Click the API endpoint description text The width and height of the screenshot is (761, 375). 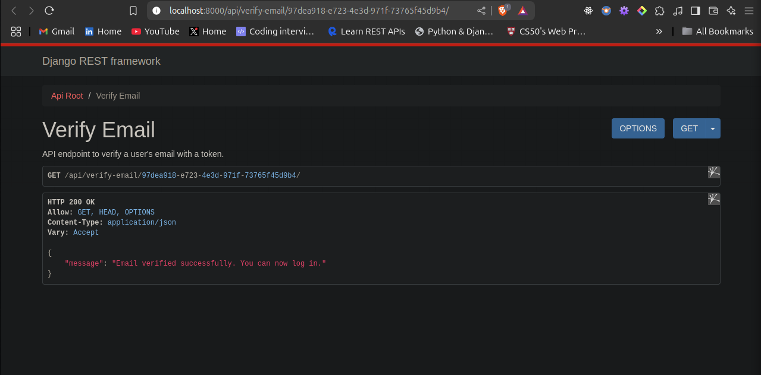pyautogui.click(x=133, y=154)
